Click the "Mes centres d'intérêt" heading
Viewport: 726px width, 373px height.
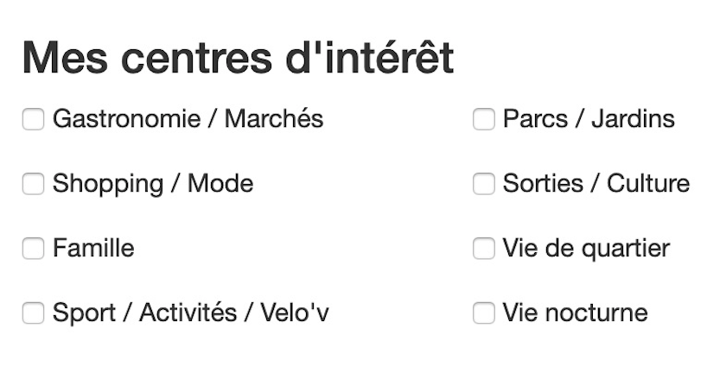(x=238, y=59)
